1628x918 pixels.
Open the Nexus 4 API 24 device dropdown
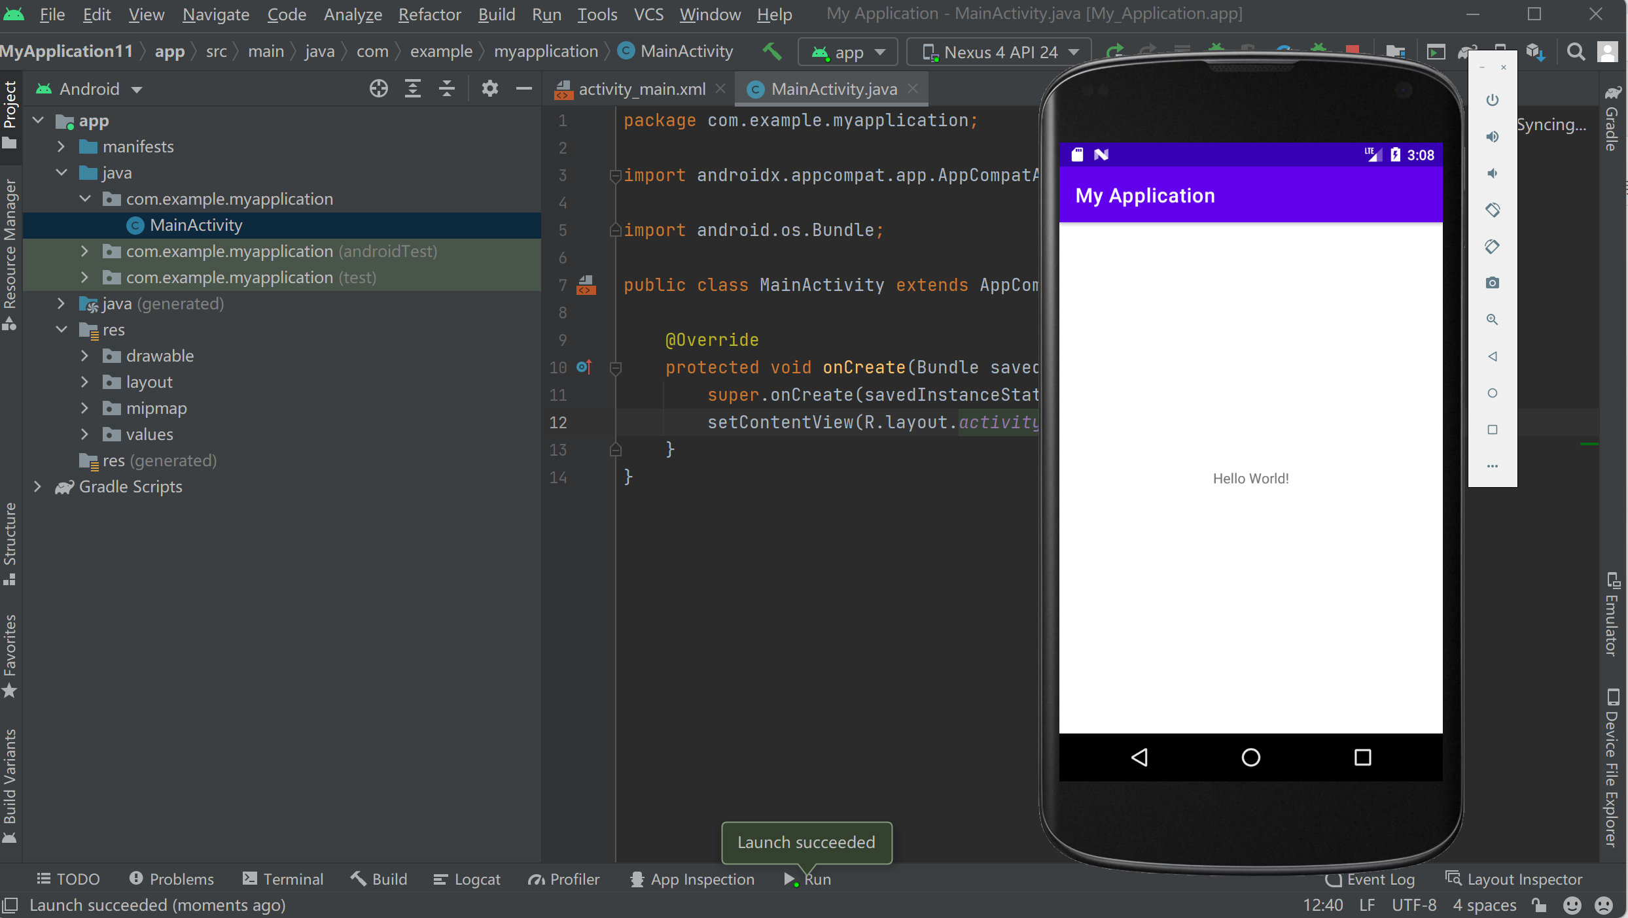point(999,52)
